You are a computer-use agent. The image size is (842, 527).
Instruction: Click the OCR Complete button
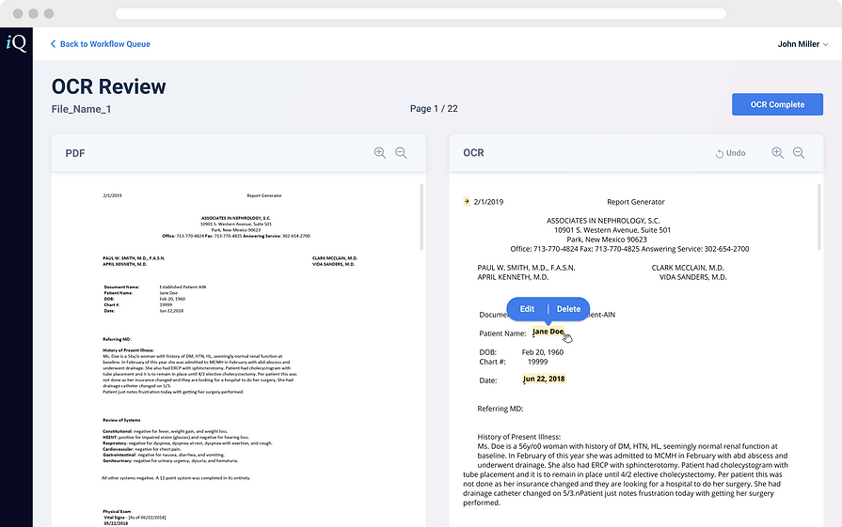pos(777,104)
